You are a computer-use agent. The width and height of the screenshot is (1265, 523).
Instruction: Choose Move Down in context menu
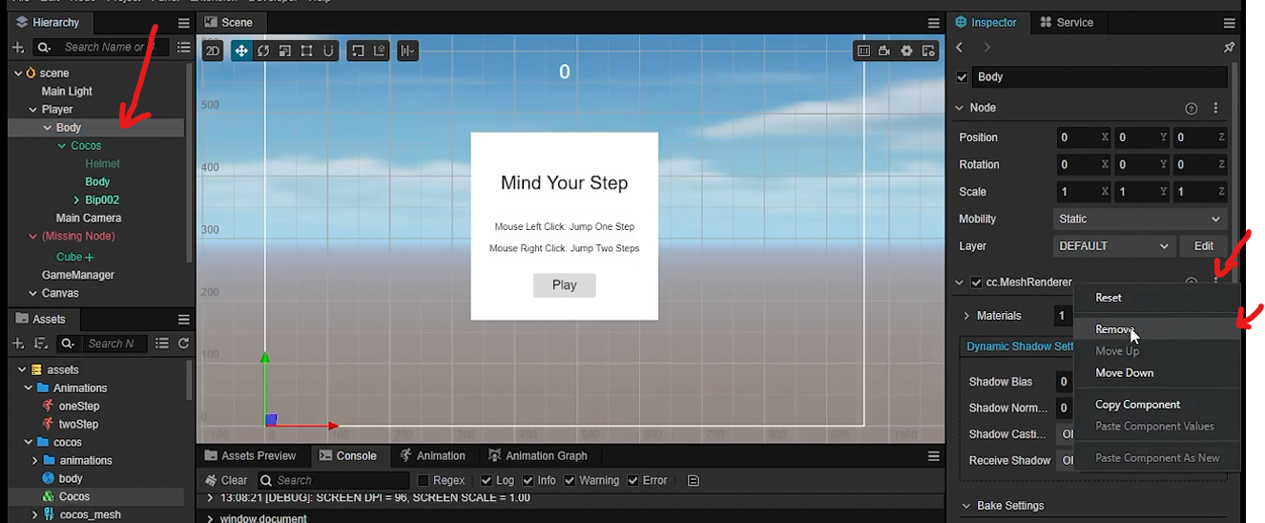click(x=1156, y=373)
